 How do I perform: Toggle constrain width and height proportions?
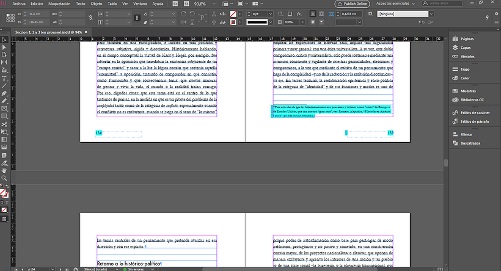(x=90, y=18)
